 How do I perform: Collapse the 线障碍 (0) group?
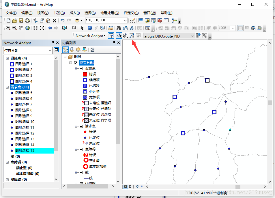click(x=8, y=180)
